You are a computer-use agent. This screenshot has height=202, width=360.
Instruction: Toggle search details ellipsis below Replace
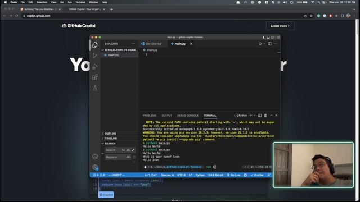[133, 162]
